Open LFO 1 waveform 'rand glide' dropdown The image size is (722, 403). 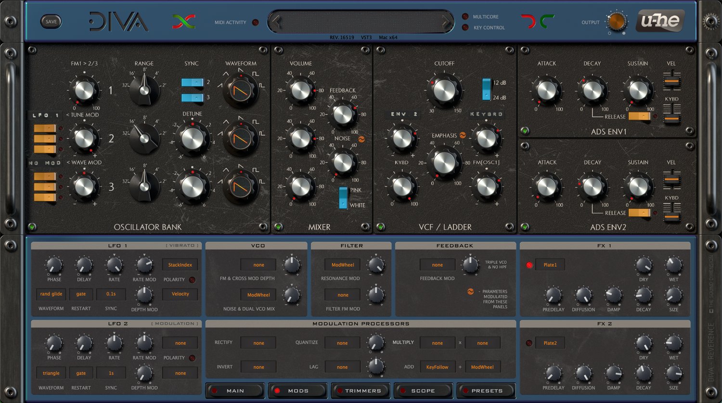click(x=51, y=294)
